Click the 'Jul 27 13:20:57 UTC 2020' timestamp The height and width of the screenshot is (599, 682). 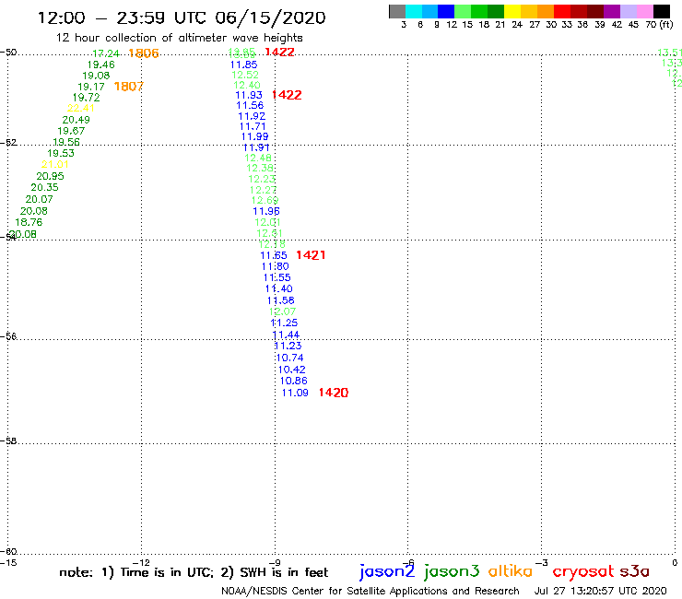coord(600,591)
